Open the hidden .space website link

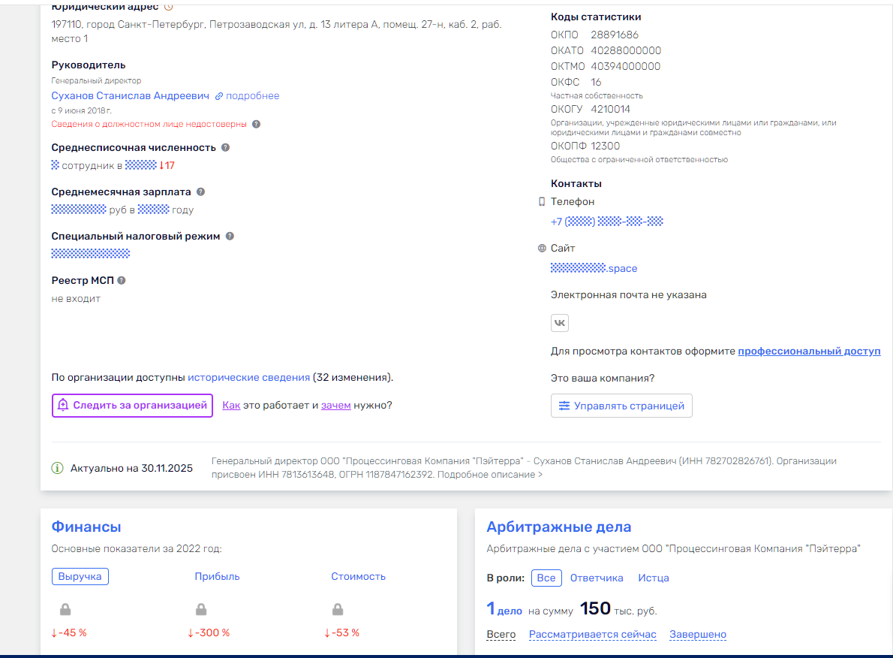tap(594, 269)
